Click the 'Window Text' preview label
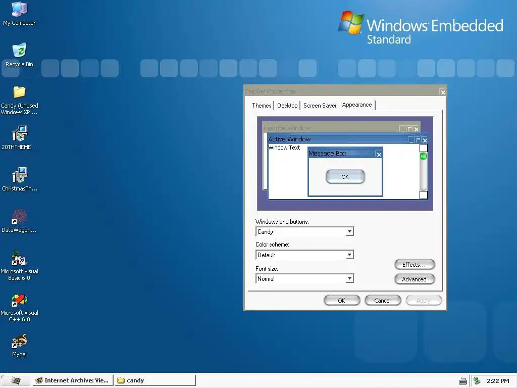 tap(284, 148)
